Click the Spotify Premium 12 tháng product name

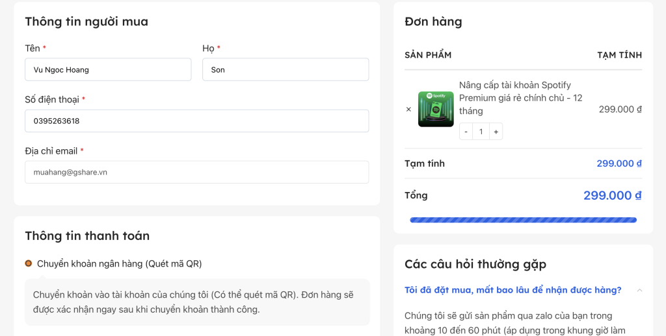coord(521,98)
